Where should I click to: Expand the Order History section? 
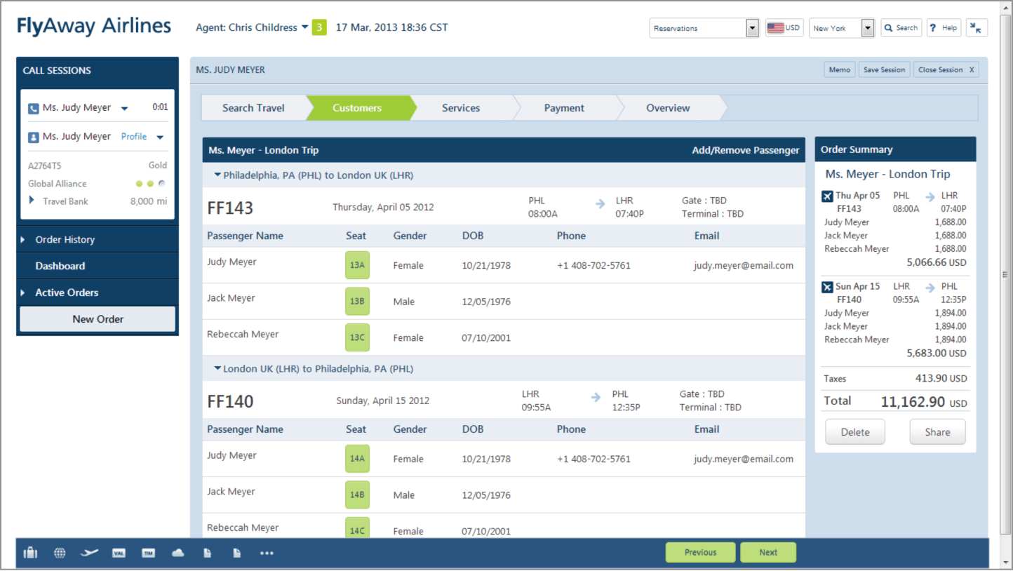[65, 240]
